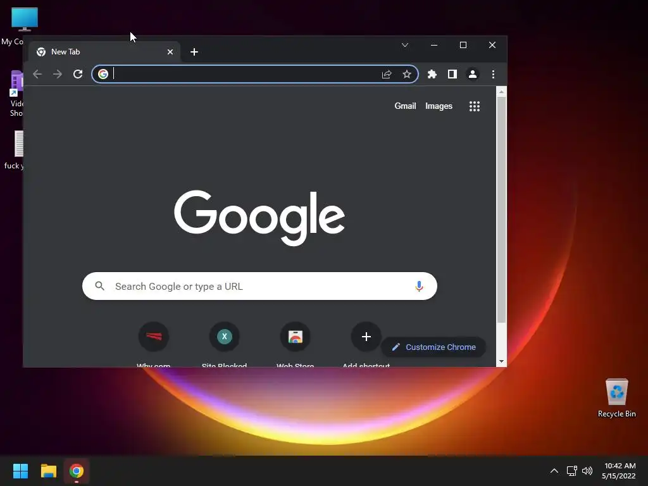Toggle the side panel icon

[x=452, y=75]
